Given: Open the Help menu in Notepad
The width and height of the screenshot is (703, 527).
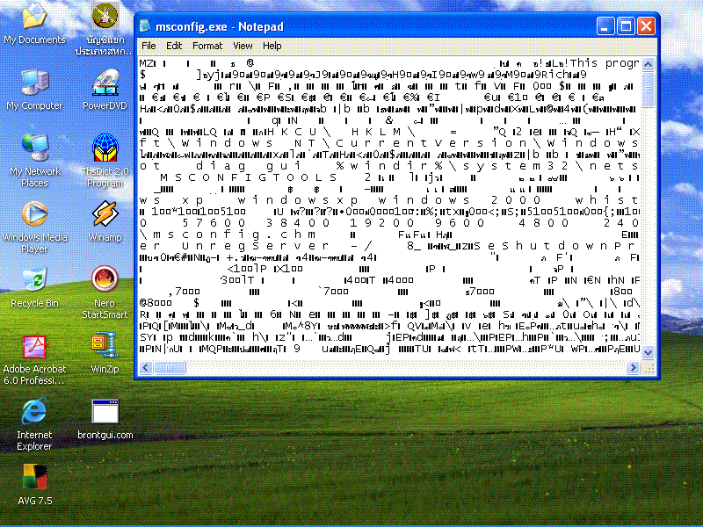Looking at the screenshot, I should point(272,46).
